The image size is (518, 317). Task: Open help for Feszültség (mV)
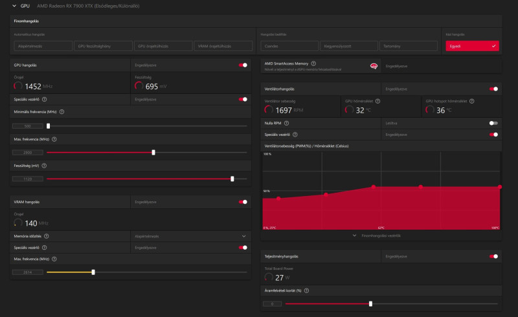[44, 166]
